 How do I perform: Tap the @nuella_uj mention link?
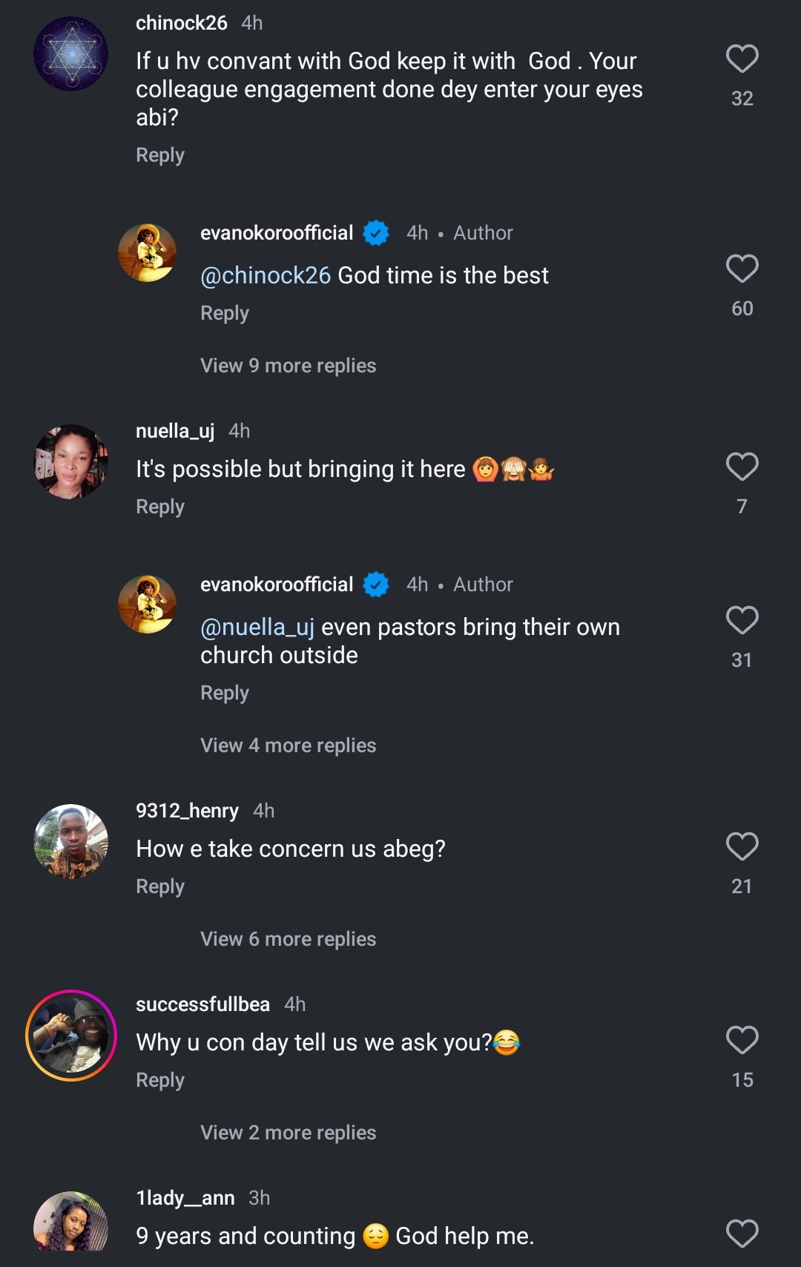point(257,628)
